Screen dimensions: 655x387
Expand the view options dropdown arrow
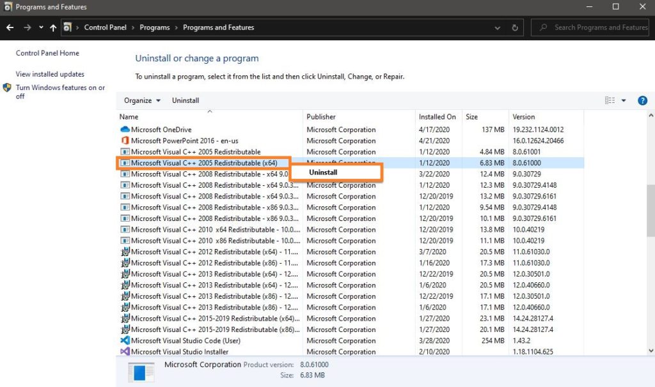[x=624, y=100]
